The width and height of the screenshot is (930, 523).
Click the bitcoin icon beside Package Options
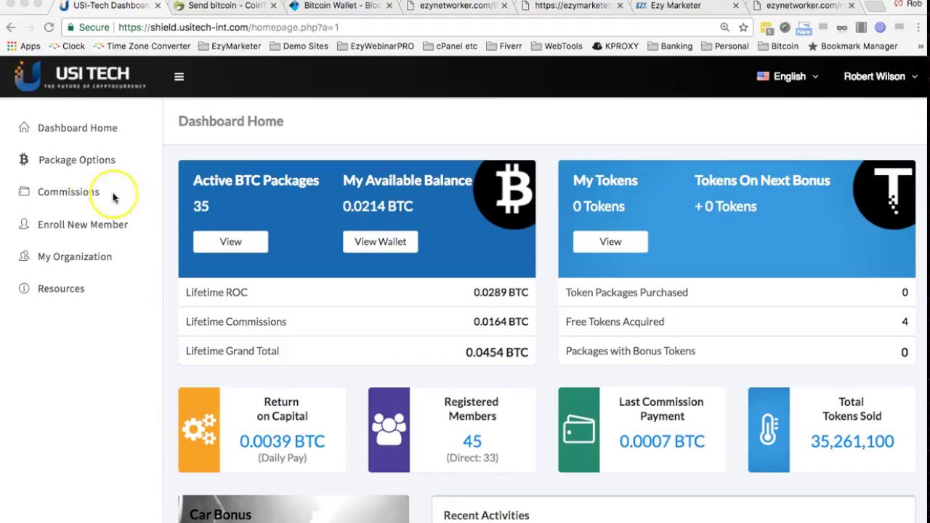[24, 159]
